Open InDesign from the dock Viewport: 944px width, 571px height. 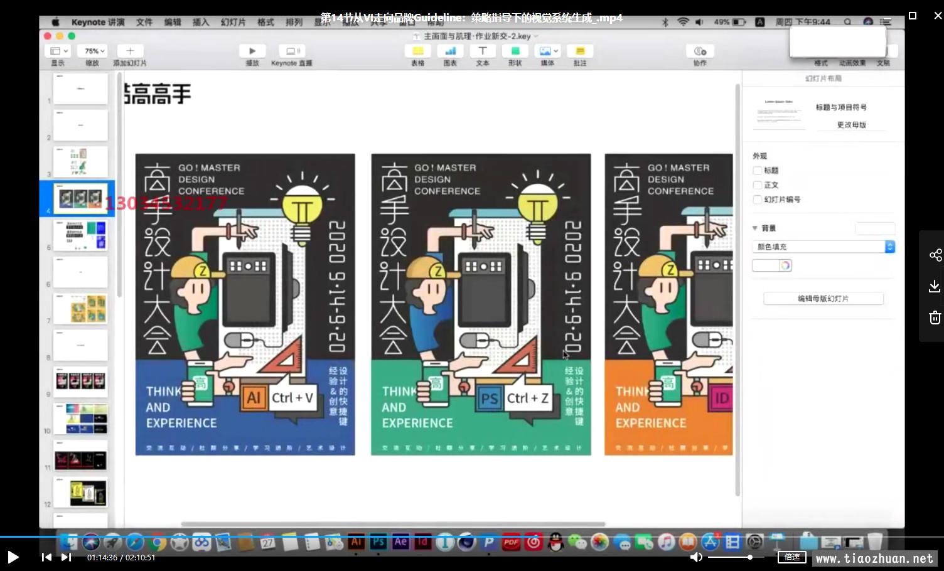pos(422,542)
